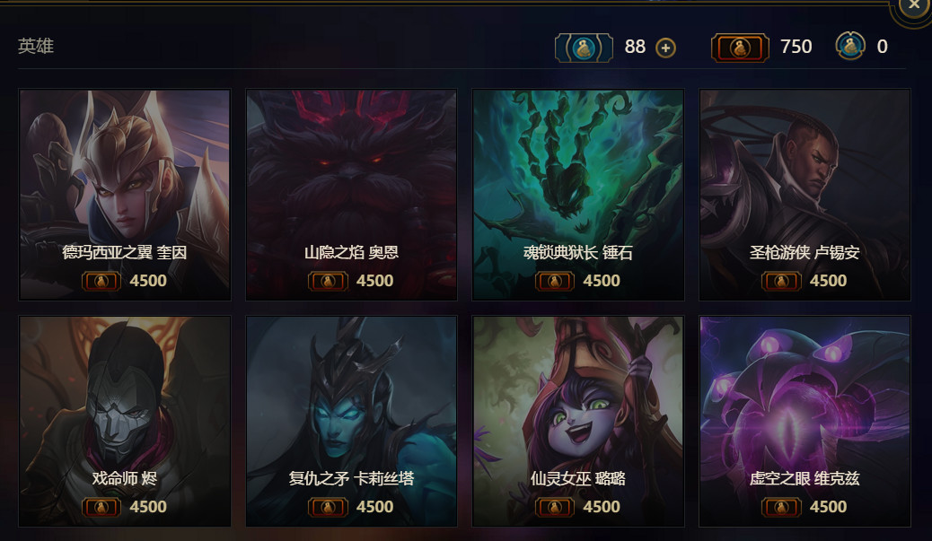Click the 4500 price under 魂锁典狱长 锤石

coord(602,281)
